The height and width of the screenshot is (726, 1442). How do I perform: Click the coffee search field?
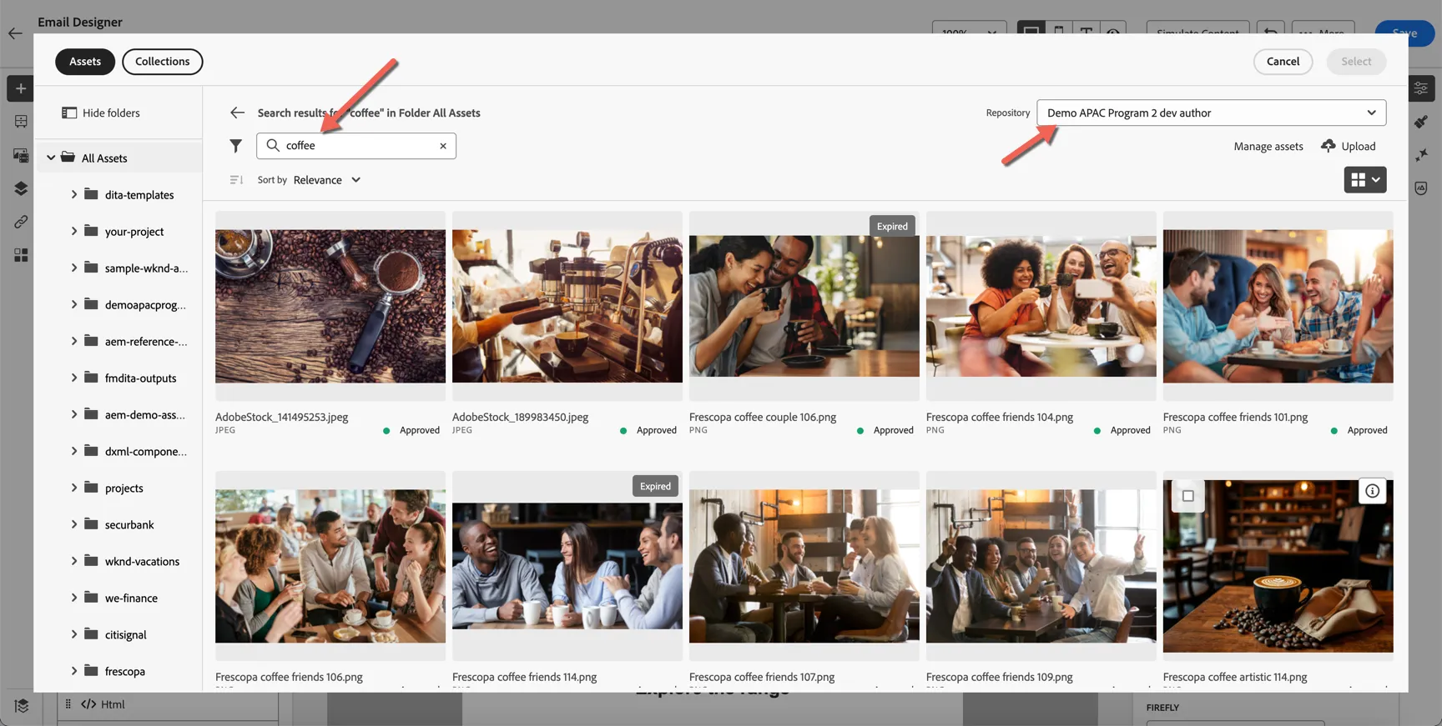[x=356, y=146]
